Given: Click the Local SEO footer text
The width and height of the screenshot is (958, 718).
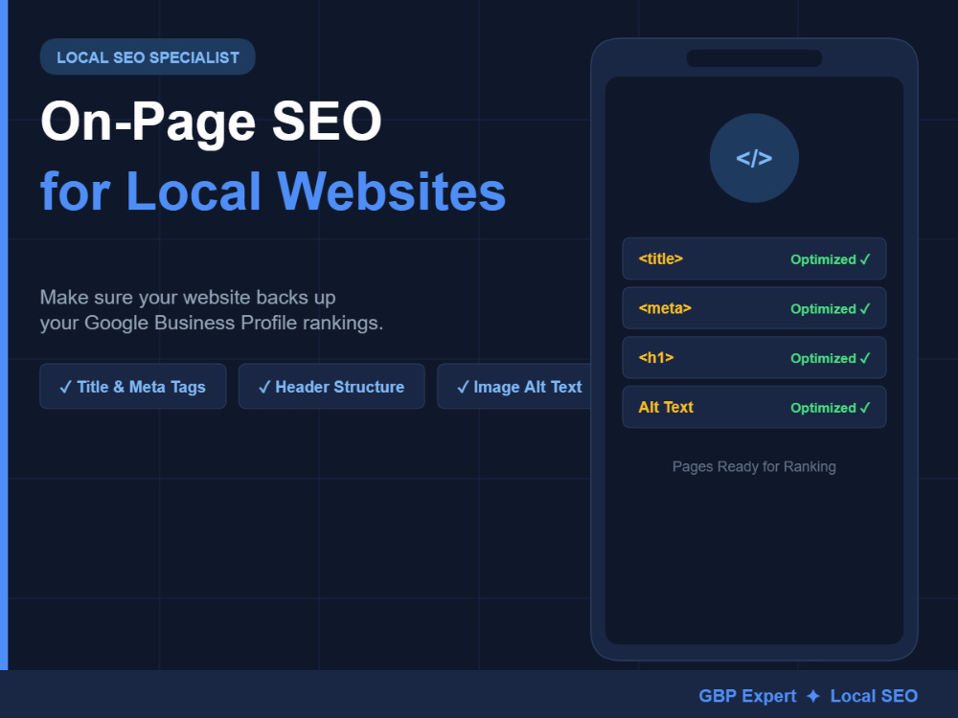Looking at the screenshot, I should pyautogui.click(x=874, y=696).
